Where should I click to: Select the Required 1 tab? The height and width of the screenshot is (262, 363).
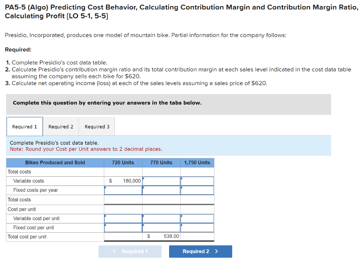click(x=24, y=126)
